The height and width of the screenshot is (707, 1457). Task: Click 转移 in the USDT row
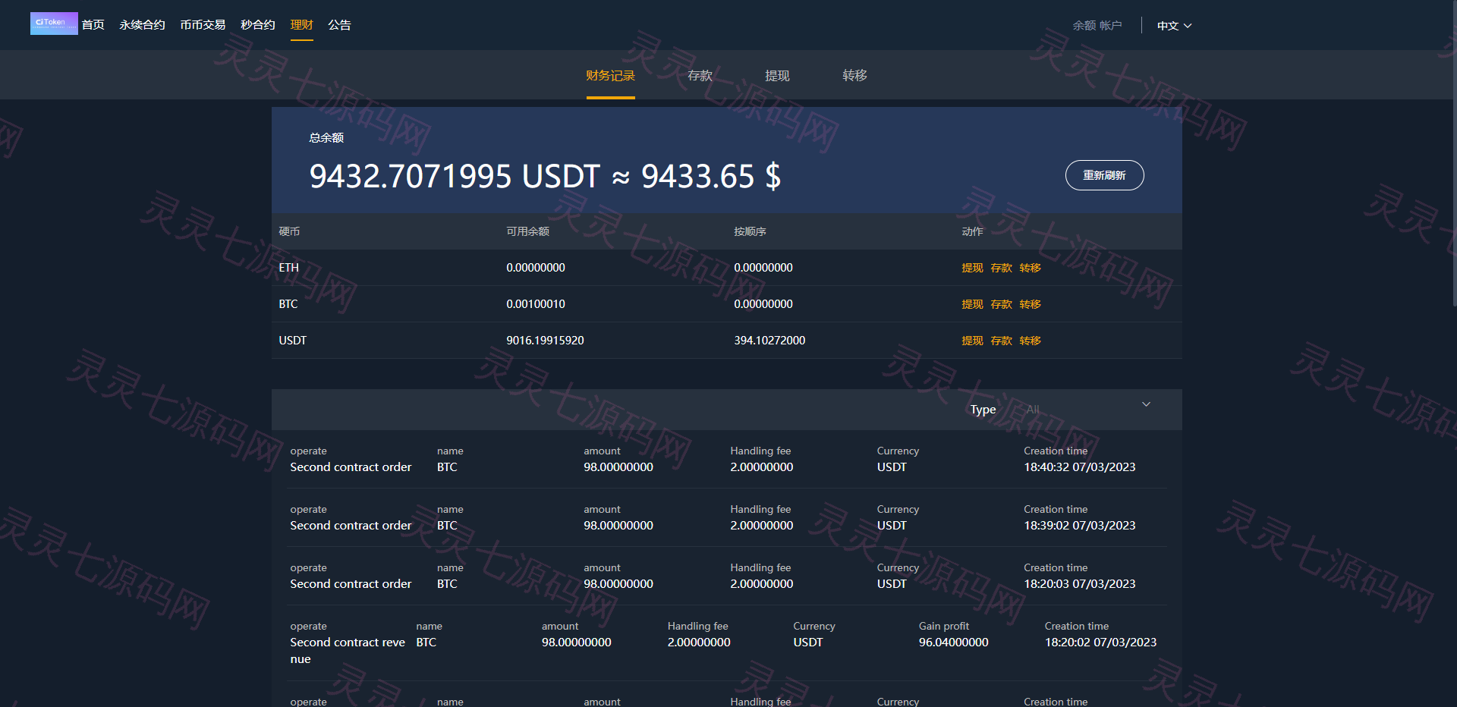pyautogui.click(x=1030, y=341)
